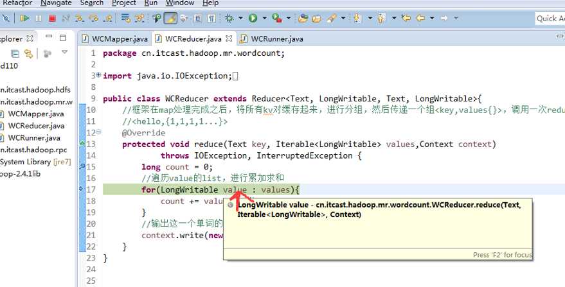565x287 pixels.
Task: Click the Next Annotation down-arrow icon
Action: point(357,18)
